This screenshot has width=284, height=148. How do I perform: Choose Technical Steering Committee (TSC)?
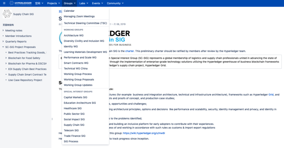(85, 23)
